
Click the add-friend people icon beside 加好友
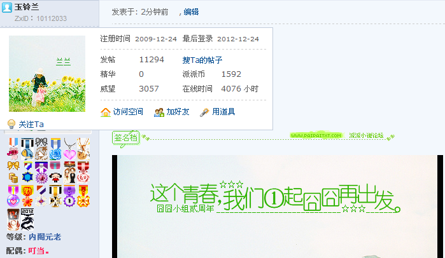pyautogui.click(x=159, y=112)
